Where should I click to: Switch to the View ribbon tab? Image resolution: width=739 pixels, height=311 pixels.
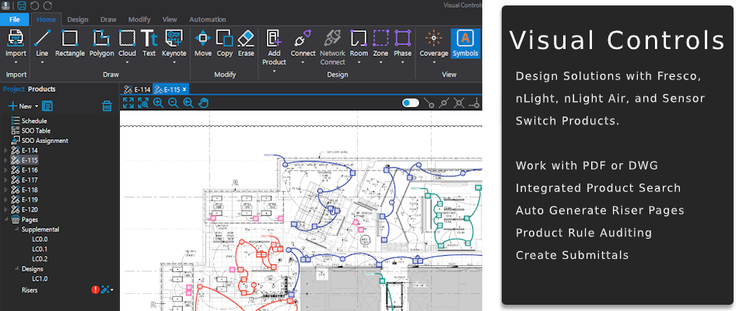[170, 19]
